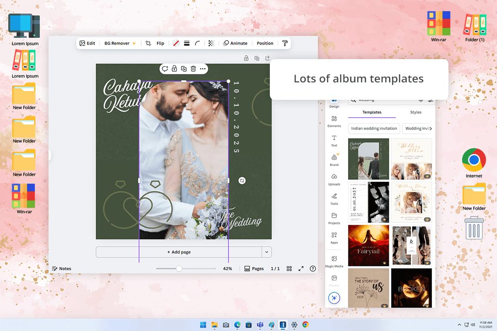Duplicate the page icon above canvas
The height and width of the screenshot is (331, 497).
point(257,58)
